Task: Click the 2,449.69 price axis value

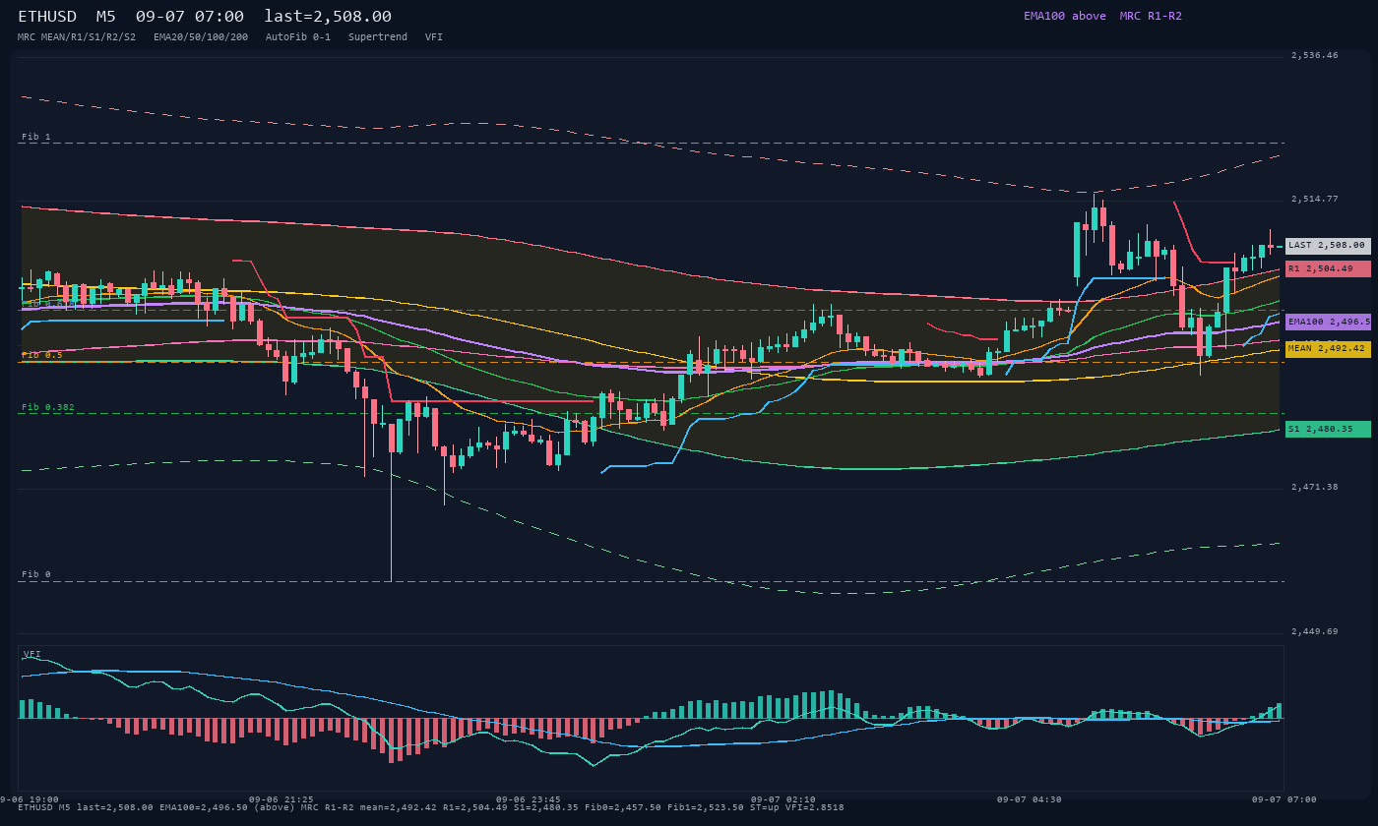Action: click(x=1315, y=631)
